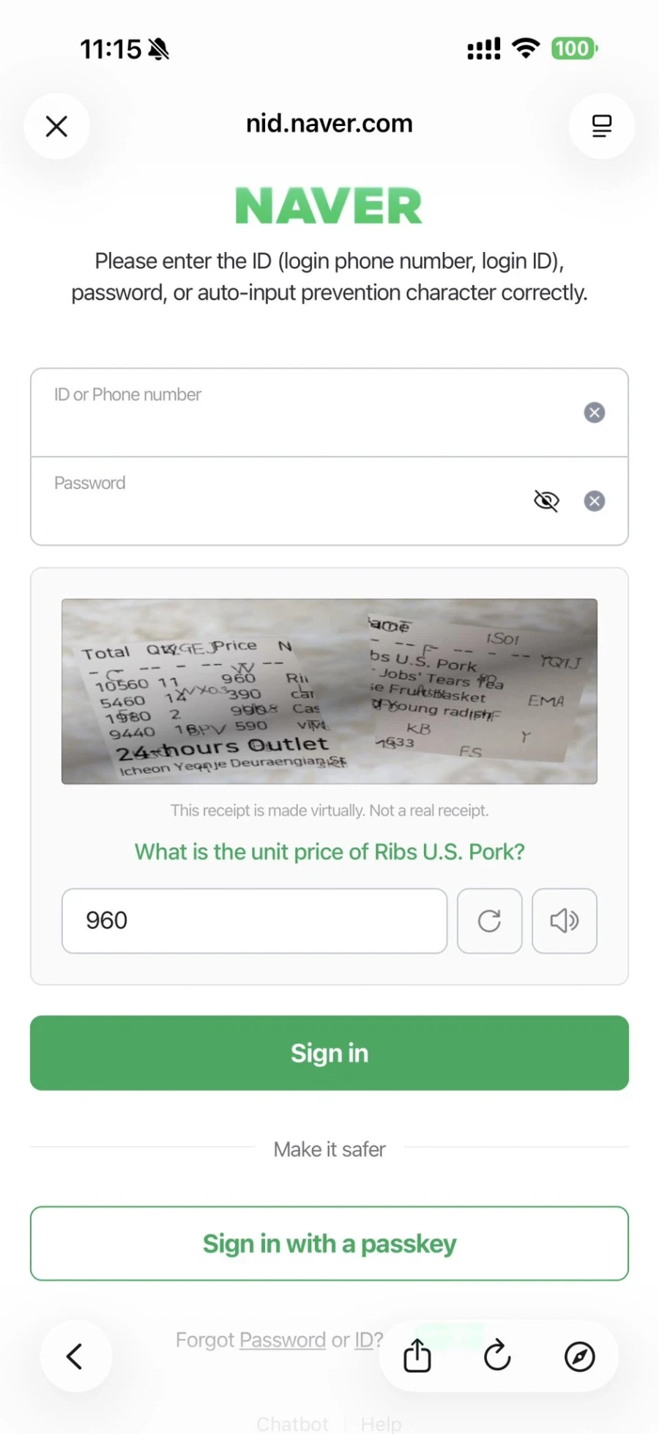Tap the receipt captcha image
The height and width of the screenshot is (1434, 659).
tap(329, 691)
